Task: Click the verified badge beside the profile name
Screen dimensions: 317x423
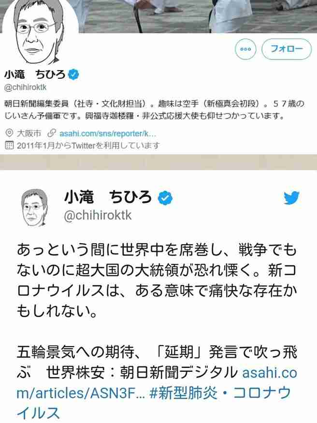Action: [73, 74]
